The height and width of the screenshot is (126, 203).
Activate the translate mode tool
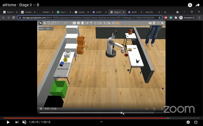point(44,23)
